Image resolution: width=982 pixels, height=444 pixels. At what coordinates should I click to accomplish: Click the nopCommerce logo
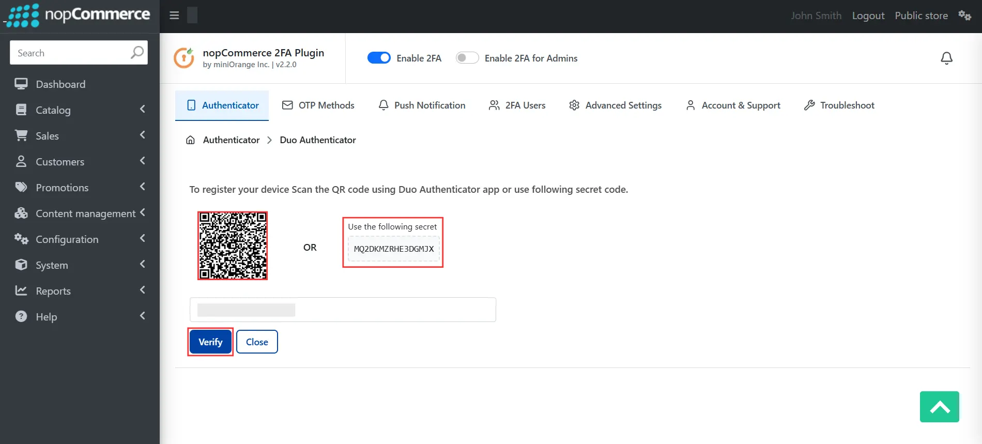pyautogui.click(x=78, y=16)
